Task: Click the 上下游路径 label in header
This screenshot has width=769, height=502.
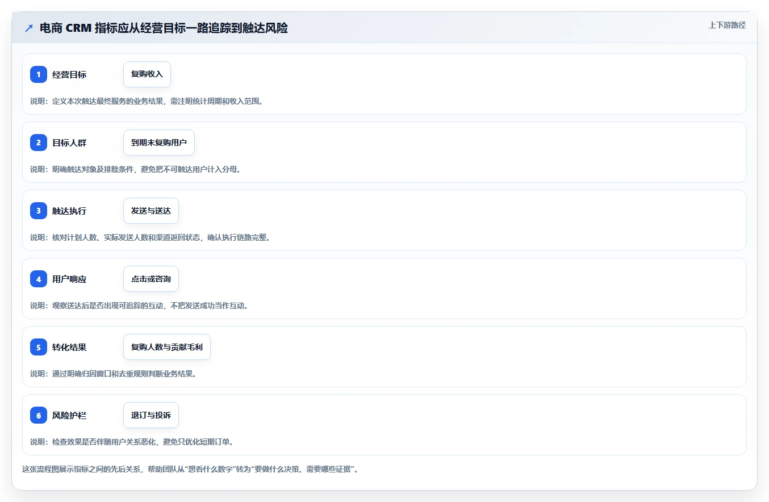Action: click(x=727, y=25)
